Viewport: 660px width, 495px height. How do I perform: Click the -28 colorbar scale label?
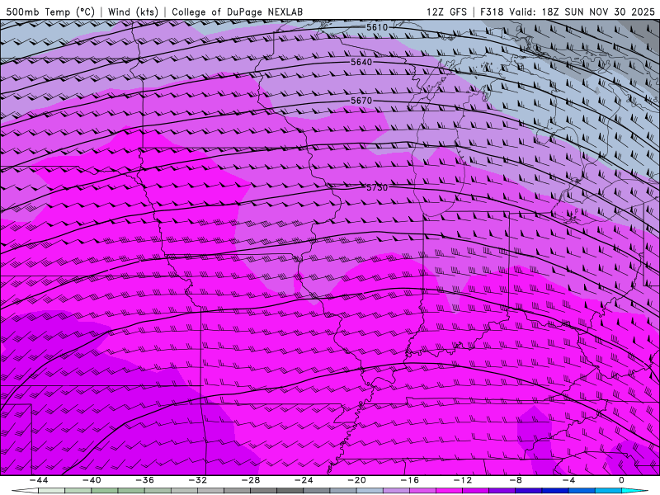coord(251,480)
